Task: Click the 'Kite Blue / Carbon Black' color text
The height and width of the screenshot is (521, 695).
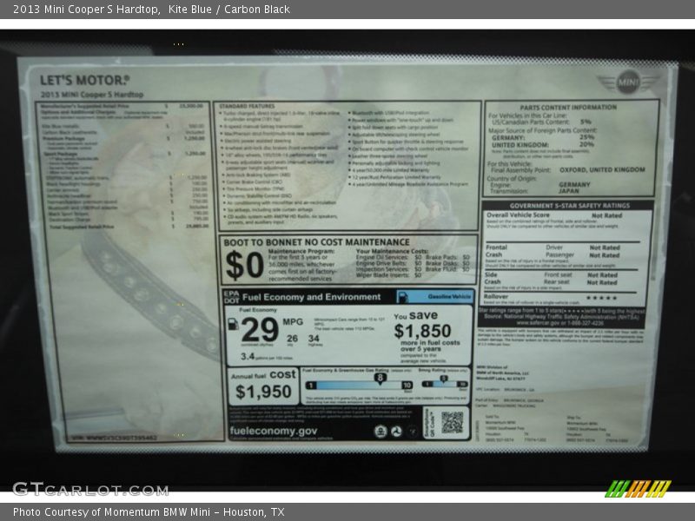Action: [229, 10]
